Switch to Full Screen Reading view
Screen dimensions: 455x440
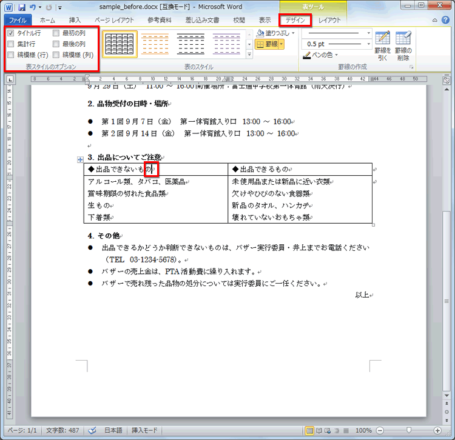click(319, 430)
